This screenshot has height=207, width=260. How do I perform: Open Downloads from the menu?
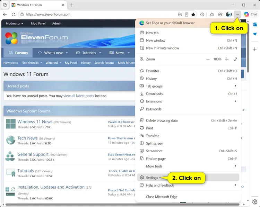pos(188,94)
